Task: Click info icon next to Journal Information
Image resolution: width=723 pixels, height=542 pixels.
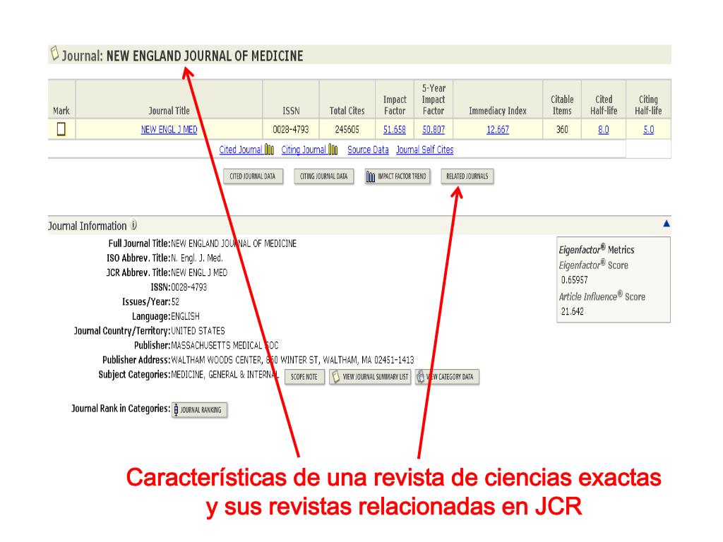Action: pos(133,225)
